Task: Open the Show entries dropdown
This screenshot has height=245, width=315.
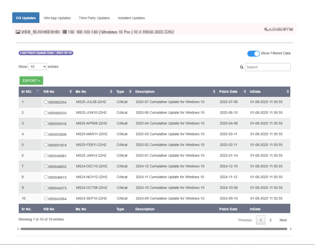Action: 37,67
